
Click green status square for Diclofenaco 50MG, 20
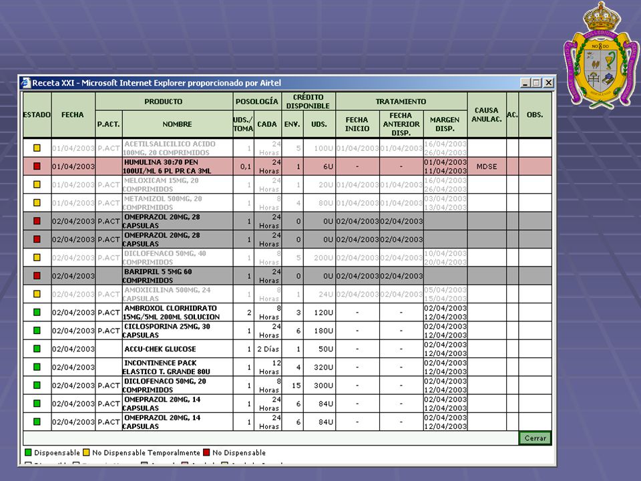pyautogui.click(x=37, y=385)
